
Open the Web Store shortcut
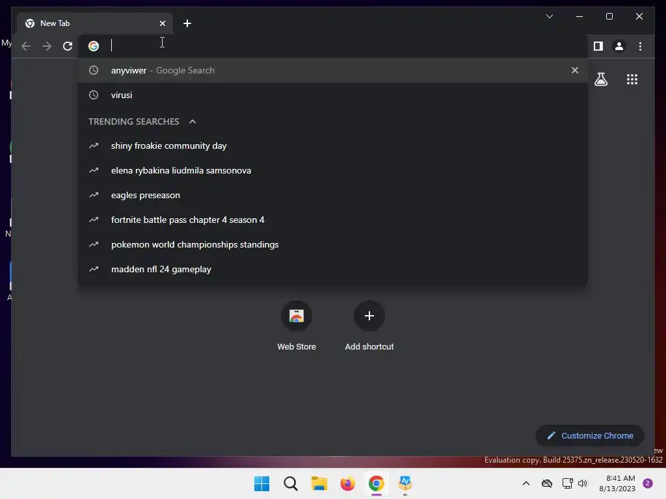coord(297,326)
